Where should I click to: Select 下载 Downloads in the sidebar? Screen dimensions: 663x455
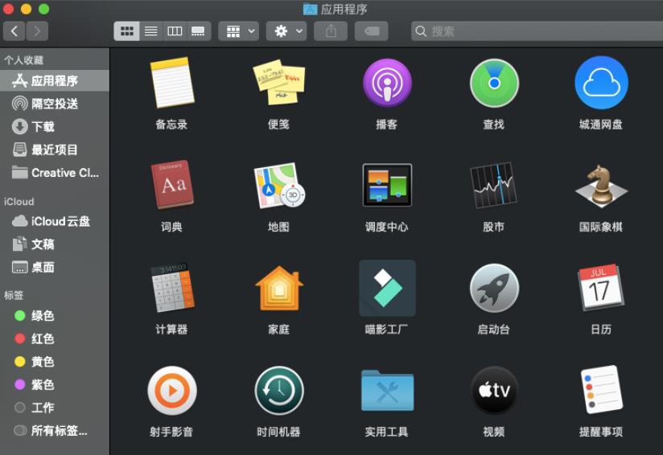(55, 126)
